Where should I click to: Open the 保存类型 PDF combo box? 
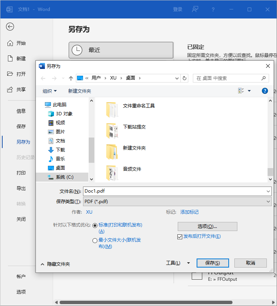pyautogui.click(x=177, y=201)
